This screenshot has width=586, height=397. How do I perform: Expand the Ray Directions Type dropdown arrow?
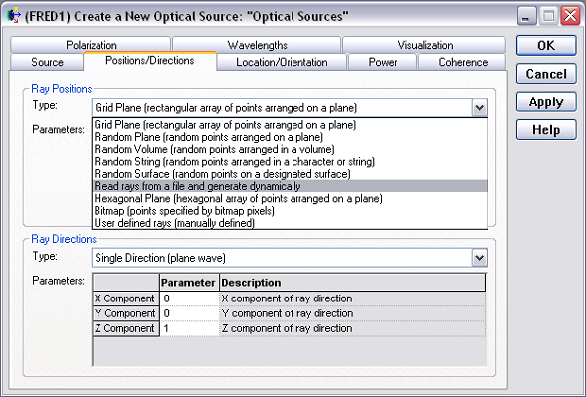pyautogui.click(x=480, y=258)
